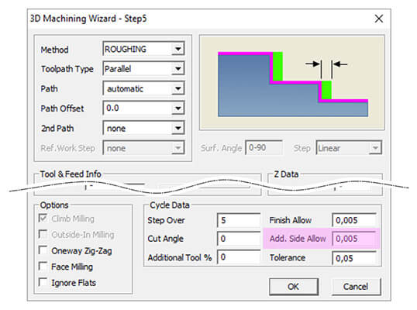Viewport: 417px width, 310px height.
Task: Close the 3D Machining Wizard dialog
Action: [x=379, y=19]
